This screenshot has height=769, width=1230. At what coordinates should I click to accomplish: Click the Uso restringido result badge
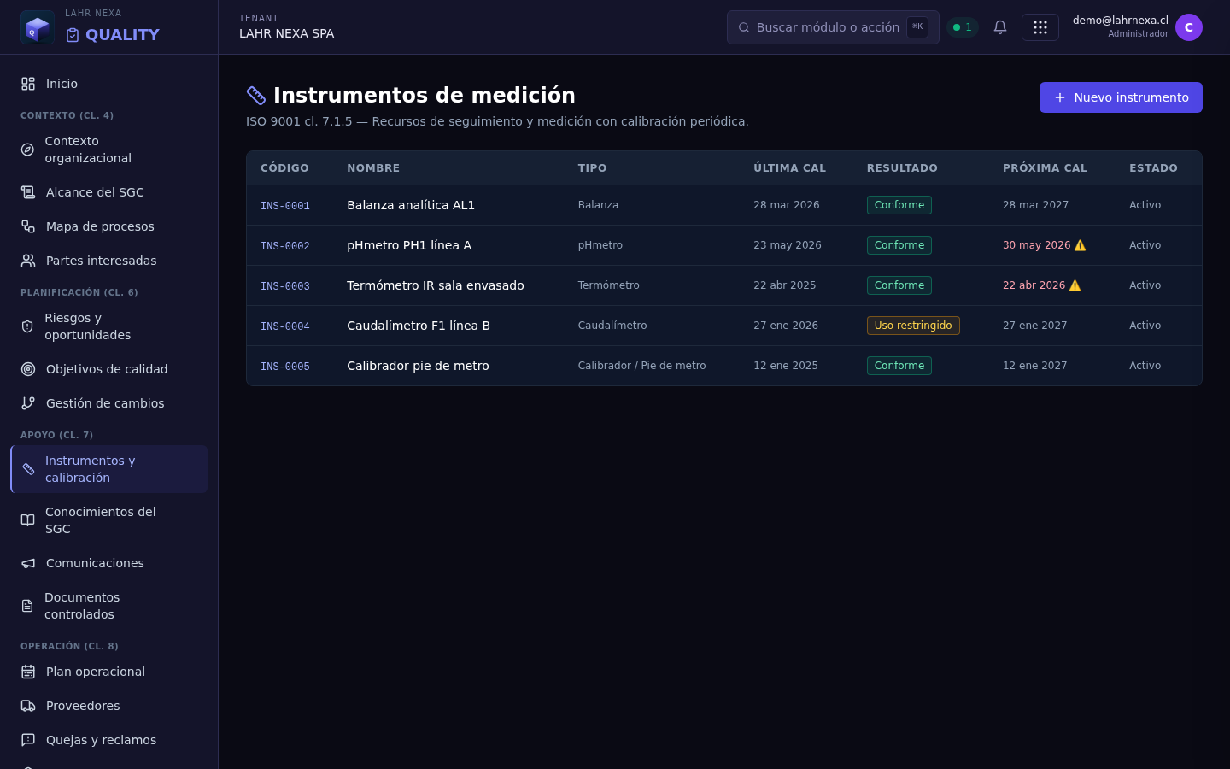click(913, 326)
